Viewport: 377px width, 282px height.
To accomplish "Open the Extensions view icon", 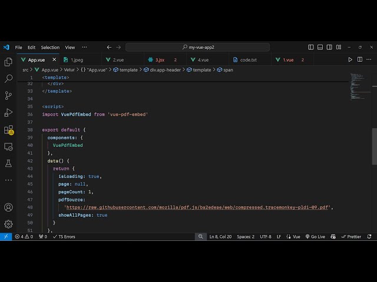I will [8, 130].
